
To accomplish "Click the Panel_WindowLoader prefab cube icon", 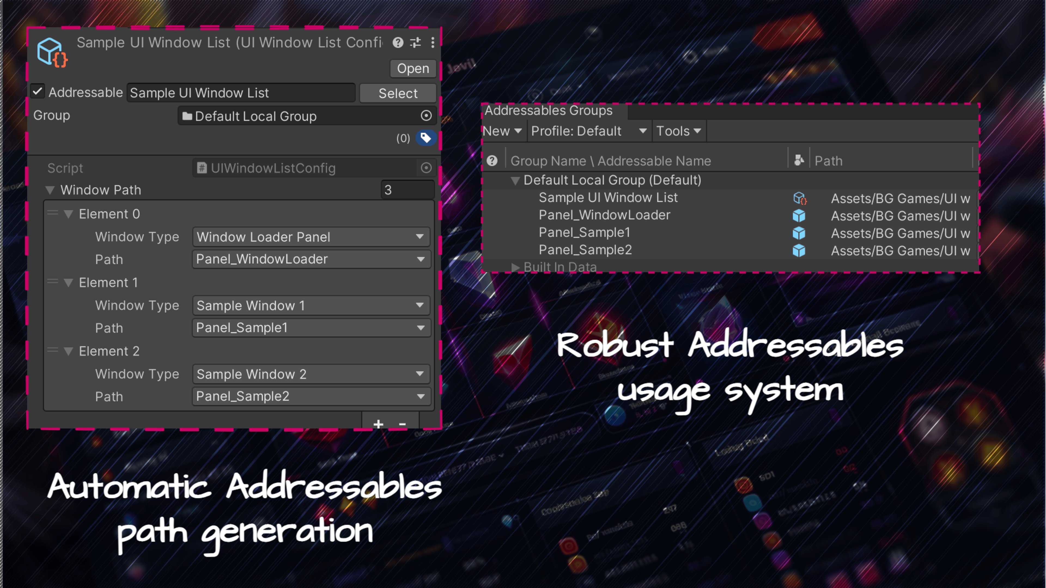I will [799, 216].
